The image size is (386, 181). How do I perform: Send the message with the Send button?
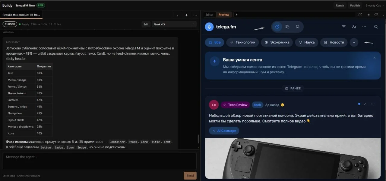[x=190, y=176]
